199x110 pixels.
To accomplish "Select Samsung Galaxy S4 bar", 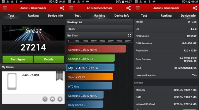I will click(91, 58).
